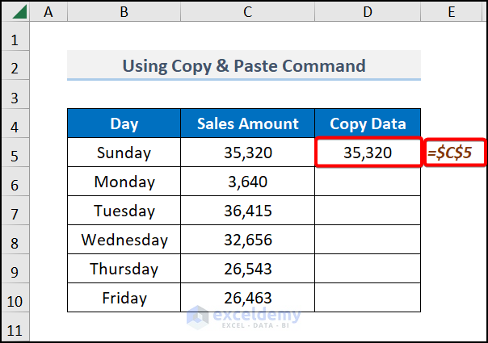The image size is (488, 343).
Task: Select the Sunday cell
Action: (x=124, y=153)
